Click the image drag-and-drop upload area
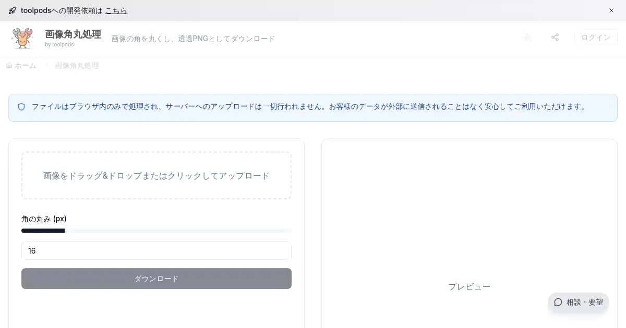 coord(156,175)
